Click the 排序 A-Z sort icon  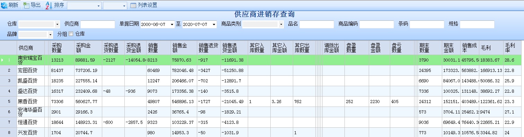pyautogui.click(x=49, y=5)
